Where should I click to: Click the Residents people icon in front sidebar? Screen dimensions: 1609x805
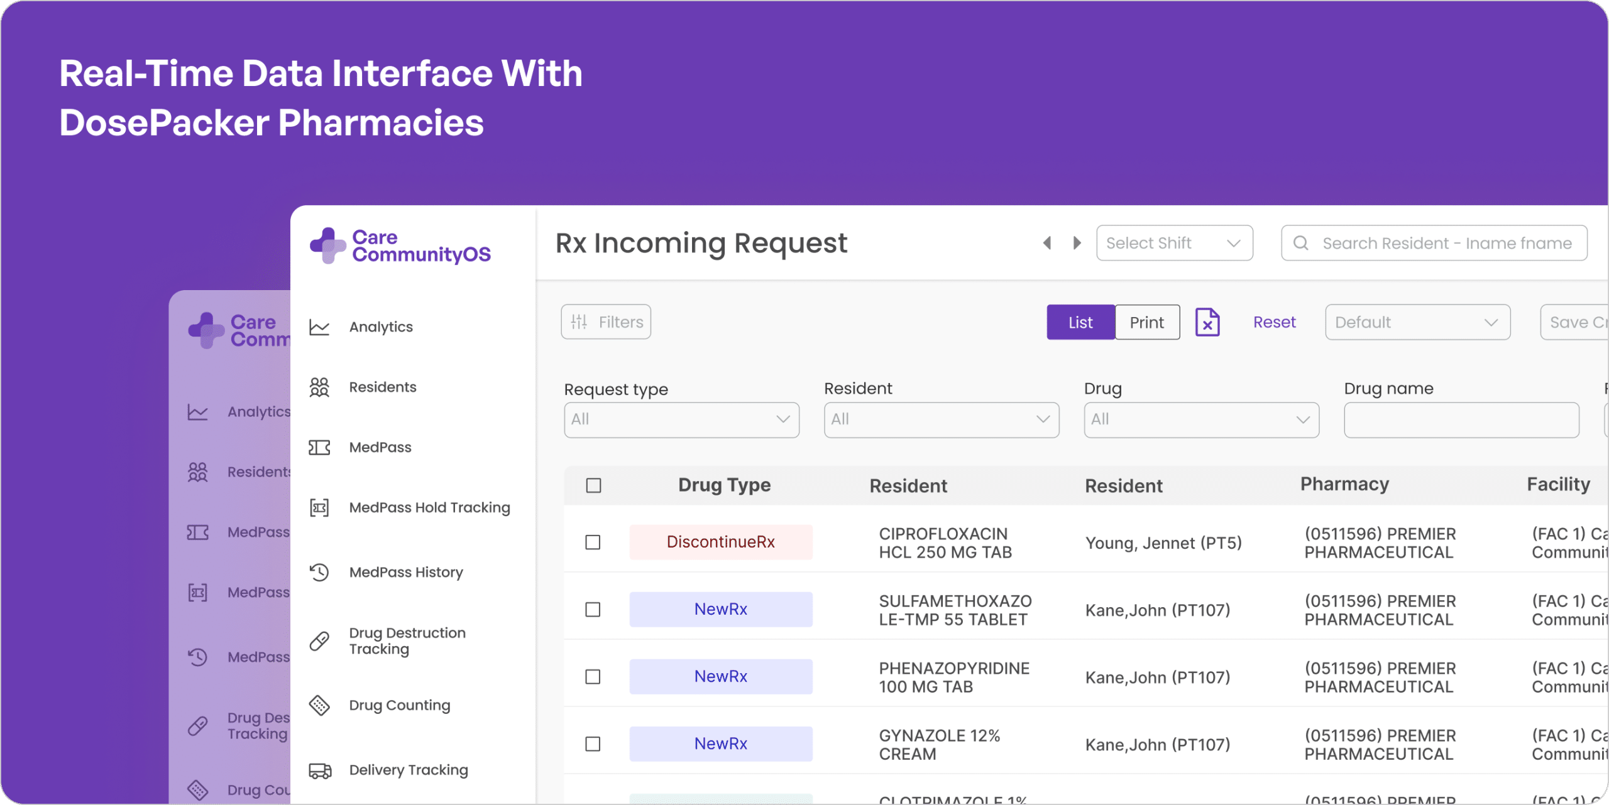[319, 387]
